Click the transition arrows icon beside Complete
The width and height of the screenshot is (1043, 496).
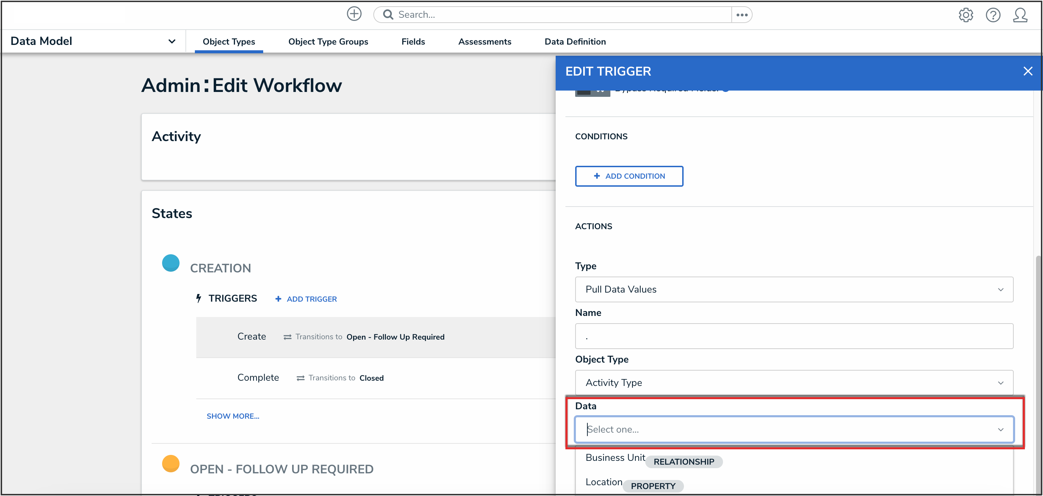point(300,378)
